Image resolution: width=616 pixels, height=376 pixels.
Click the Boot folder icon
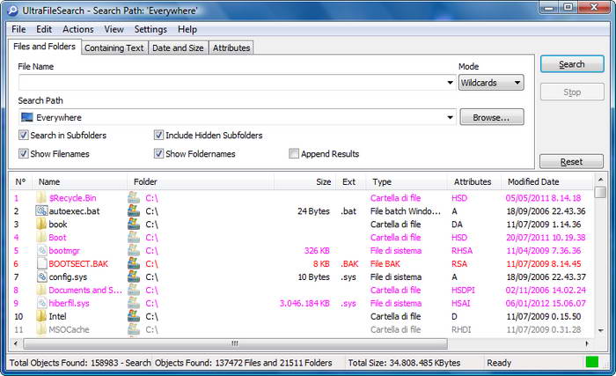(x=41, y=237)
